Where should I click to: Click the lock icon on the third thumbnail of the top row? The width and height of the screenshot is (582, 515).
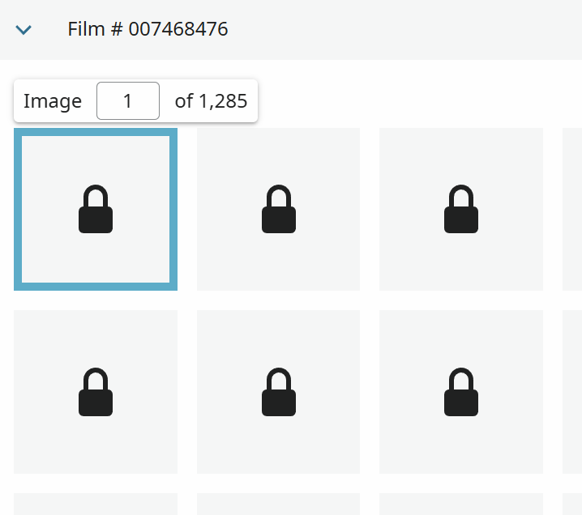[461, 209]
